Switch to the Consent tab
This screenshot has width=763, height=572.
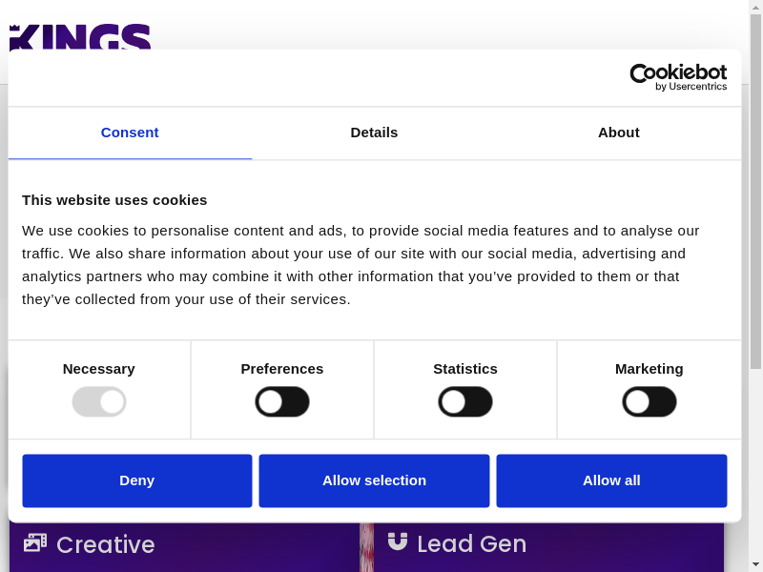coord(130,133)
